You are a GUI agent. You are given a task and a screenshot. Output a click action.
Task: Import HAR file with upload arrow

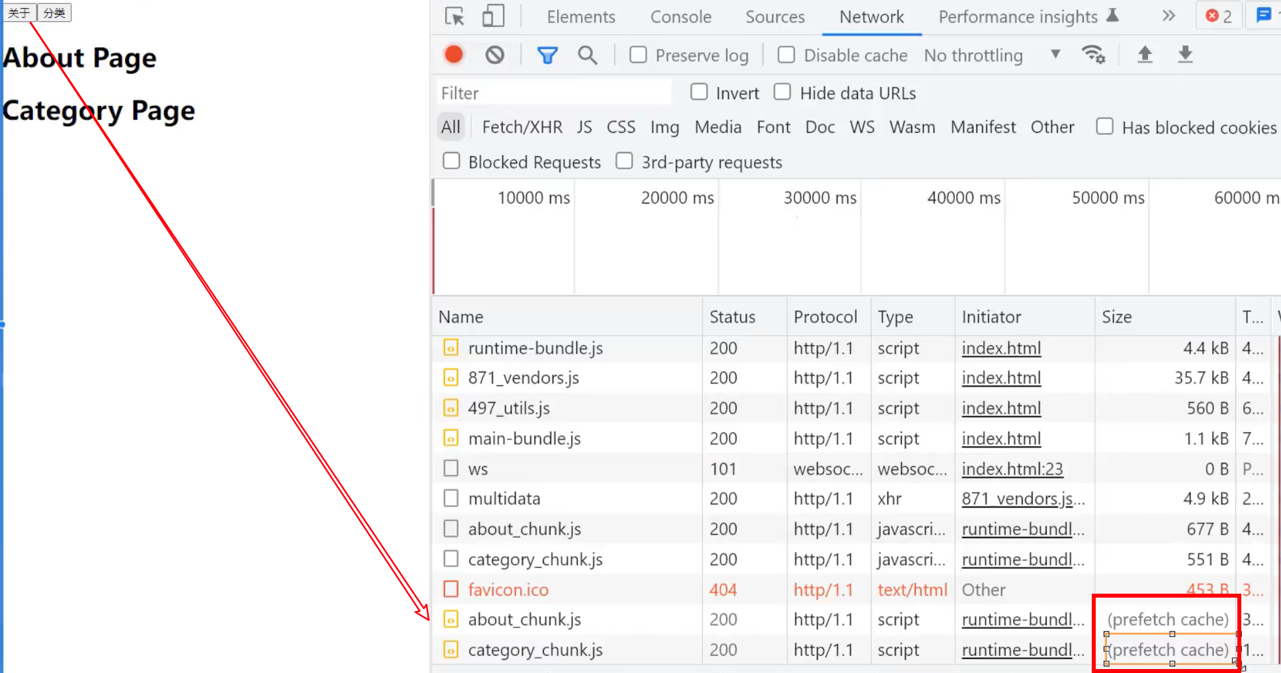(x=1145, y=55)
